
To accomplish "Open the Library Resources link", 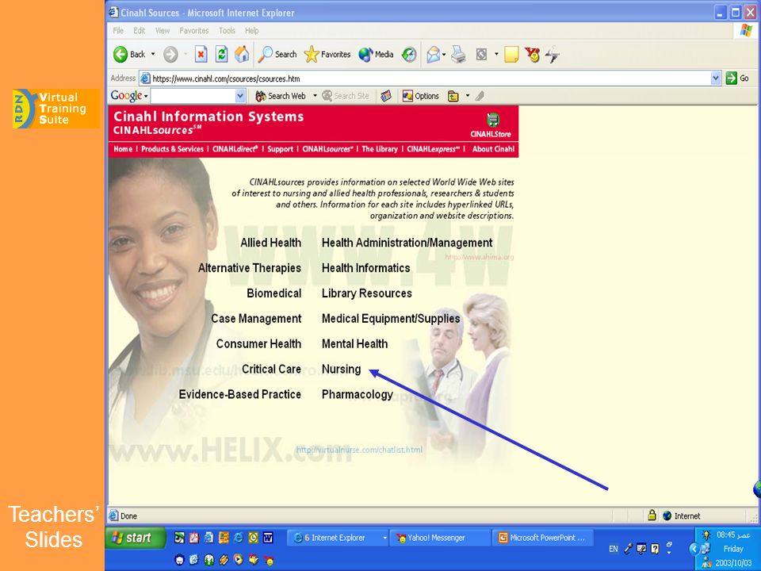I will (366, 293).
